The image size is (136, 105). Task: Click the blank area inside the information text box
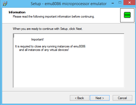[69, 69]
